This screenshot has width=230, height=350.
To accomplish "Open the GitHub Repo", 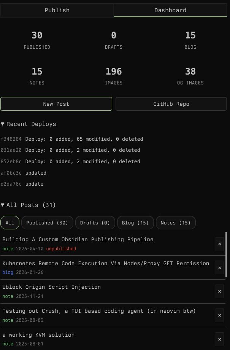I will (x=171, y=104).
